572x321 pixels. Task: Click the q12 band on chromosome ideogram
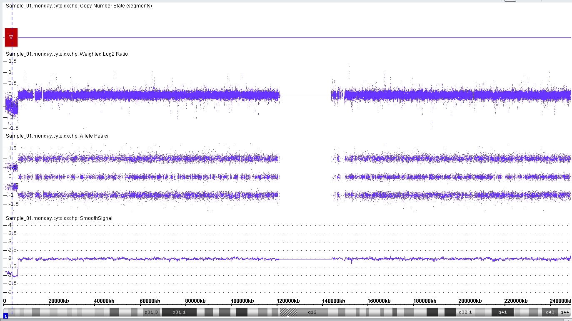(312, 312)
